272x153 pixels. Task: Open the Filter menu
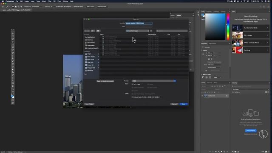tap(50, 1)
